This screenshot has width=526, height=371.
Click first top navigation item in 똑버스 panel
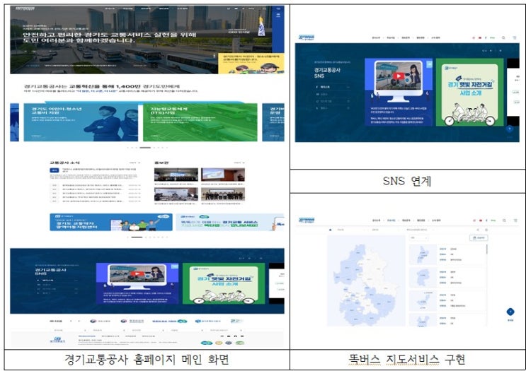(x=377, y=220)
